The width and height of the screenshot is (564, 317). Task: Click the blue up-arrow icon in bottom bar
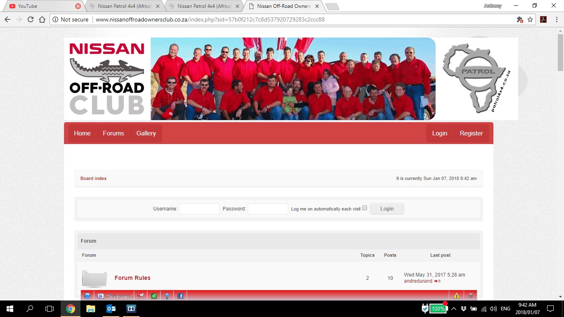tap(167, 296)
